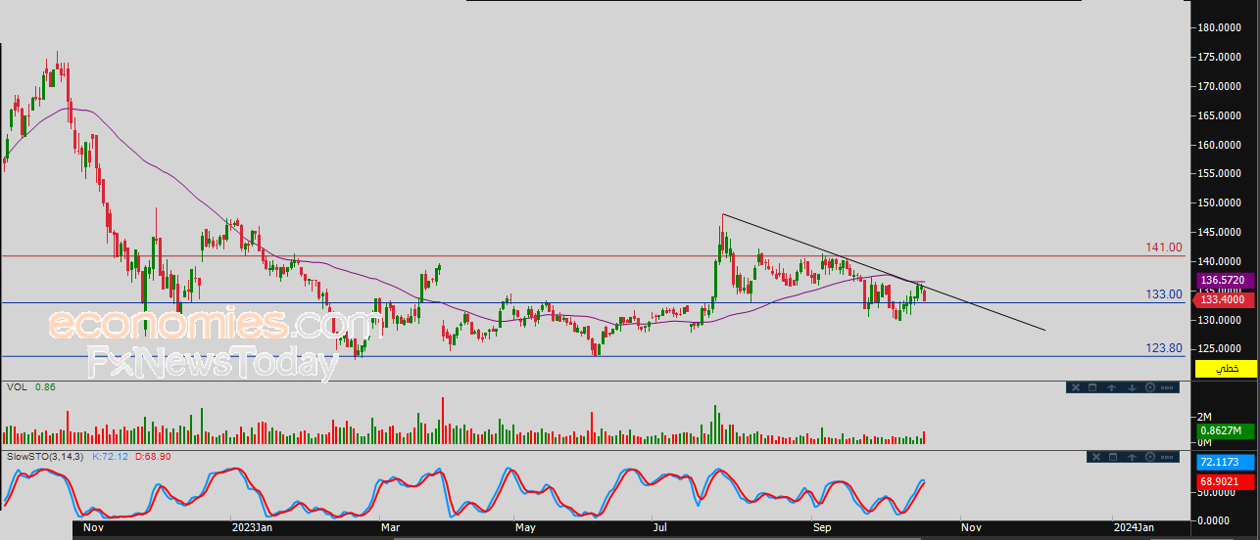1260x540 pixels.
Task: Maximize the SlowSTO indicator pane
Action: point(1113,457)
